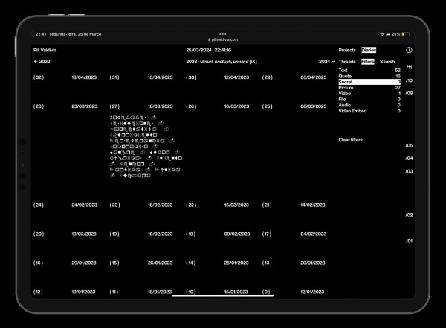Open the Search tab
Screen dimensions: 446x328
click(x=387, y=62)
